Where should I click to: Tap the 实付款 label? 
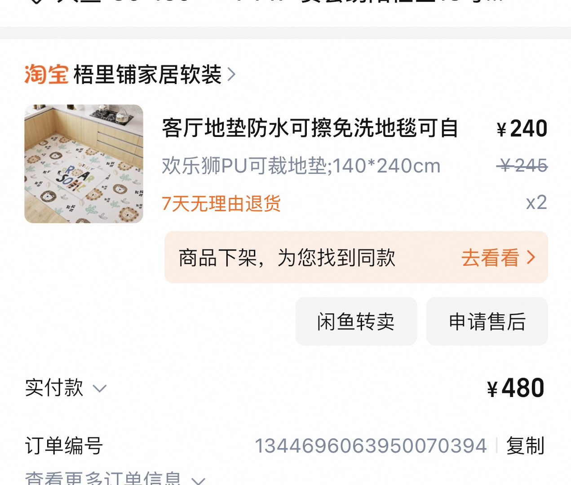click(54, 388)
